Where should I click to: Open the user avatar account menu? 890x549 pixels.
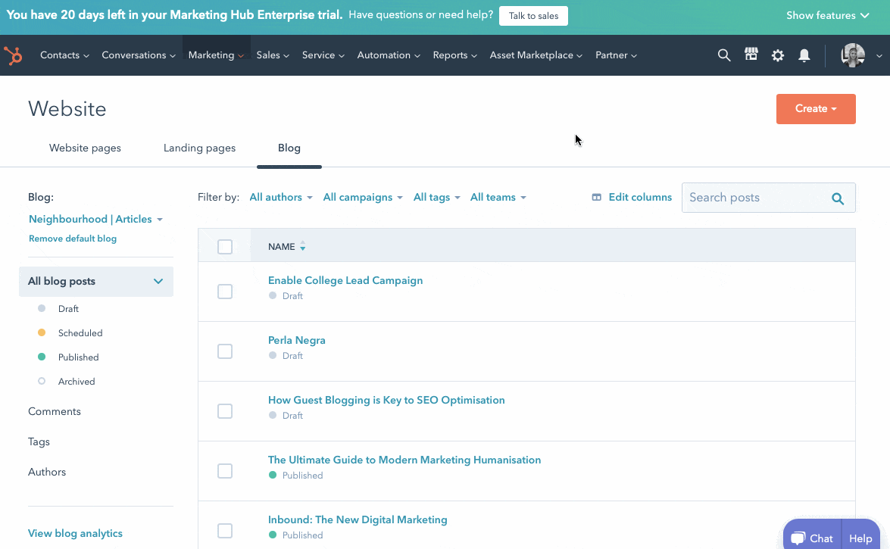tap(853, 55)
